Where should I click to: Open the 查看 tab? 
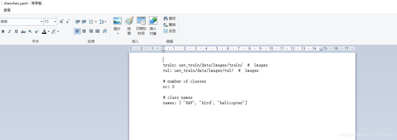click(7, 10)
